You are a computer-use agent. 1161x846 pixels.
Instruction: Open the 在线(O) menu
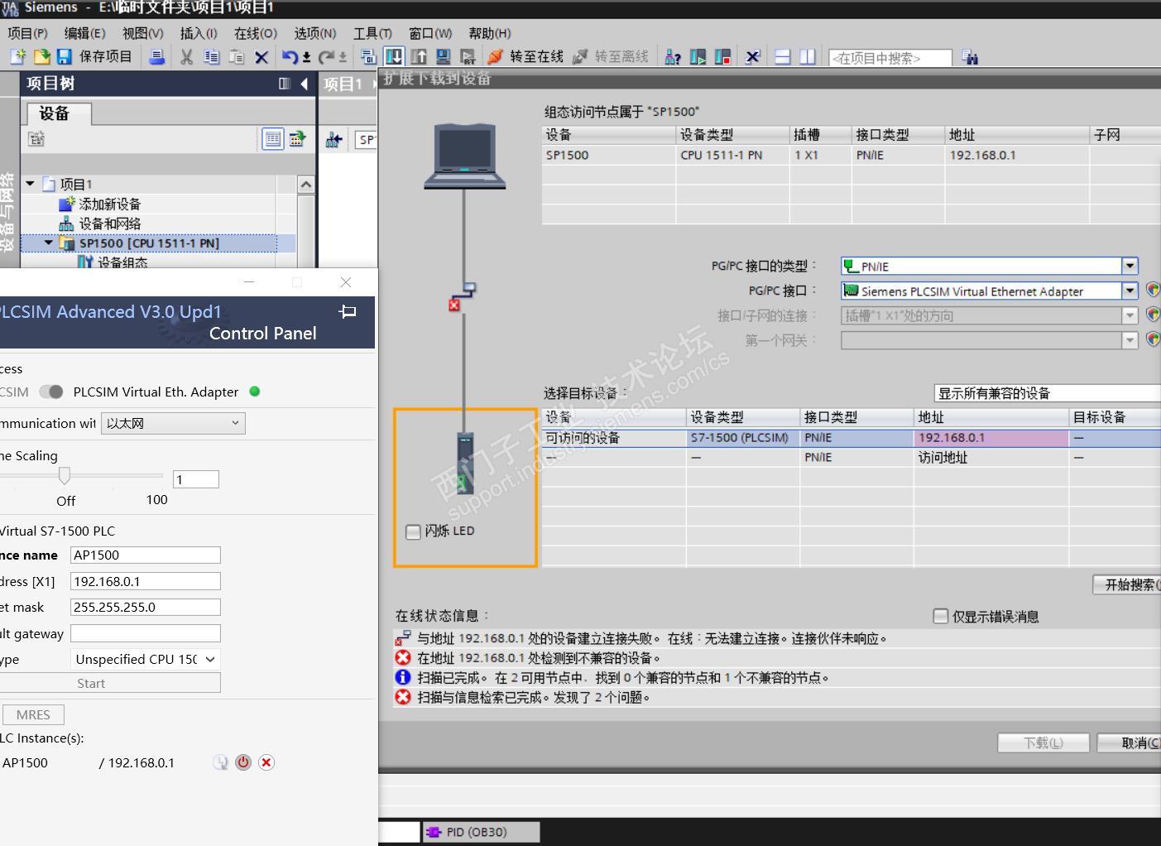pos(256,33)
